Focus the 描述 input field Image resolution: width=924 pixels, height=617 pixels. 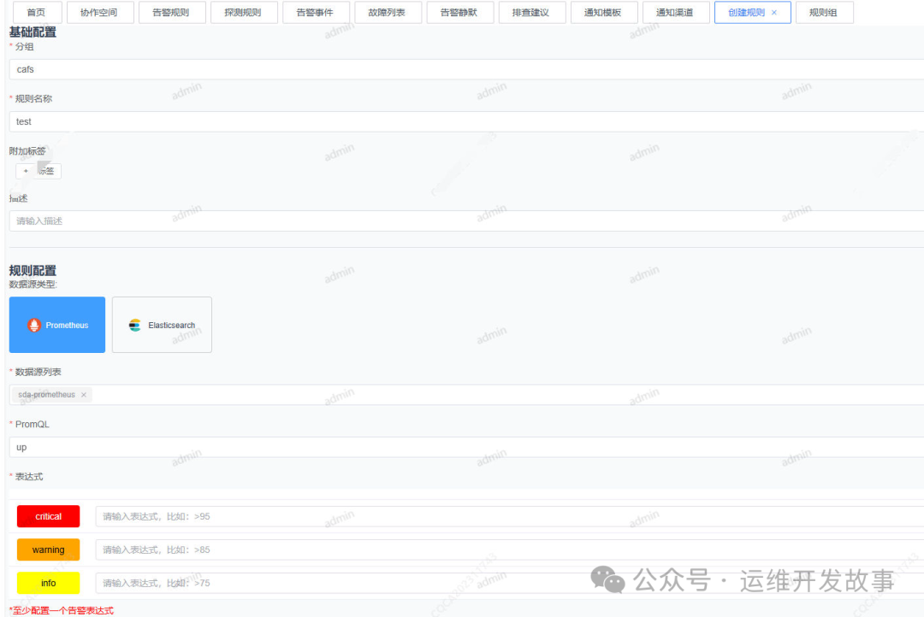467,220
